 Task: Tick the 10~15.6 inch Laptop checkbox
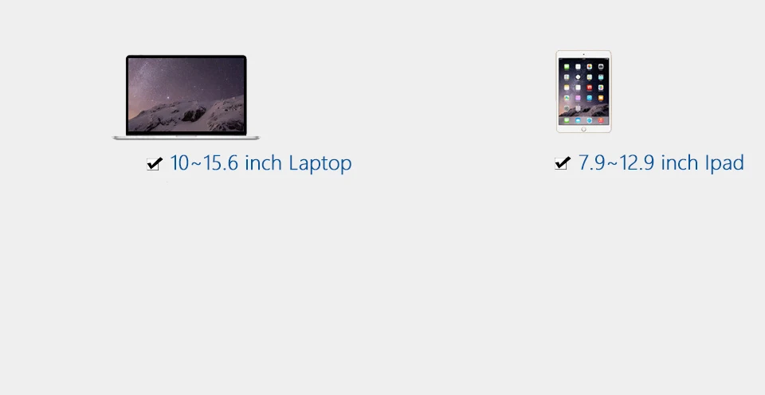[153, 164]
